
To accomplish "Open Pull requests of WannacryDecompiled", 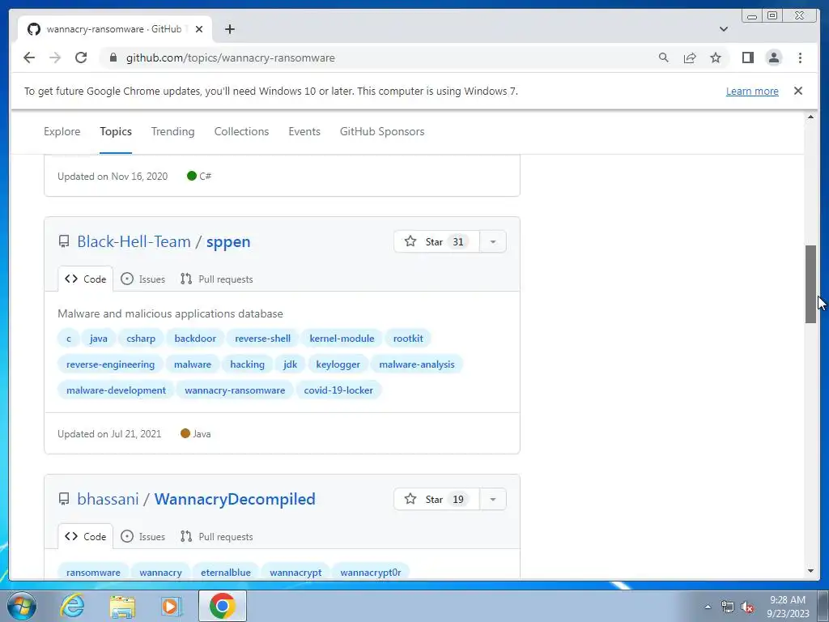I will [x=217, y=537].
